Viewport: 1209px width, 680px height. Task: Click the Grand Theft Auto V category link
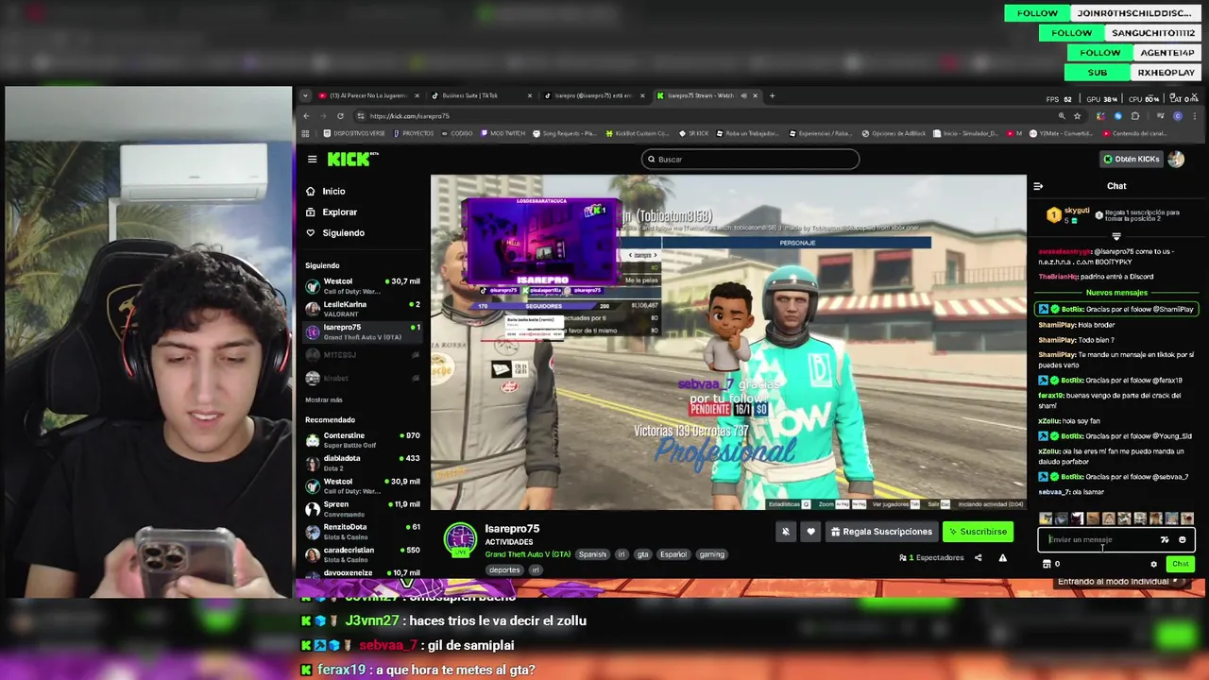527,554
